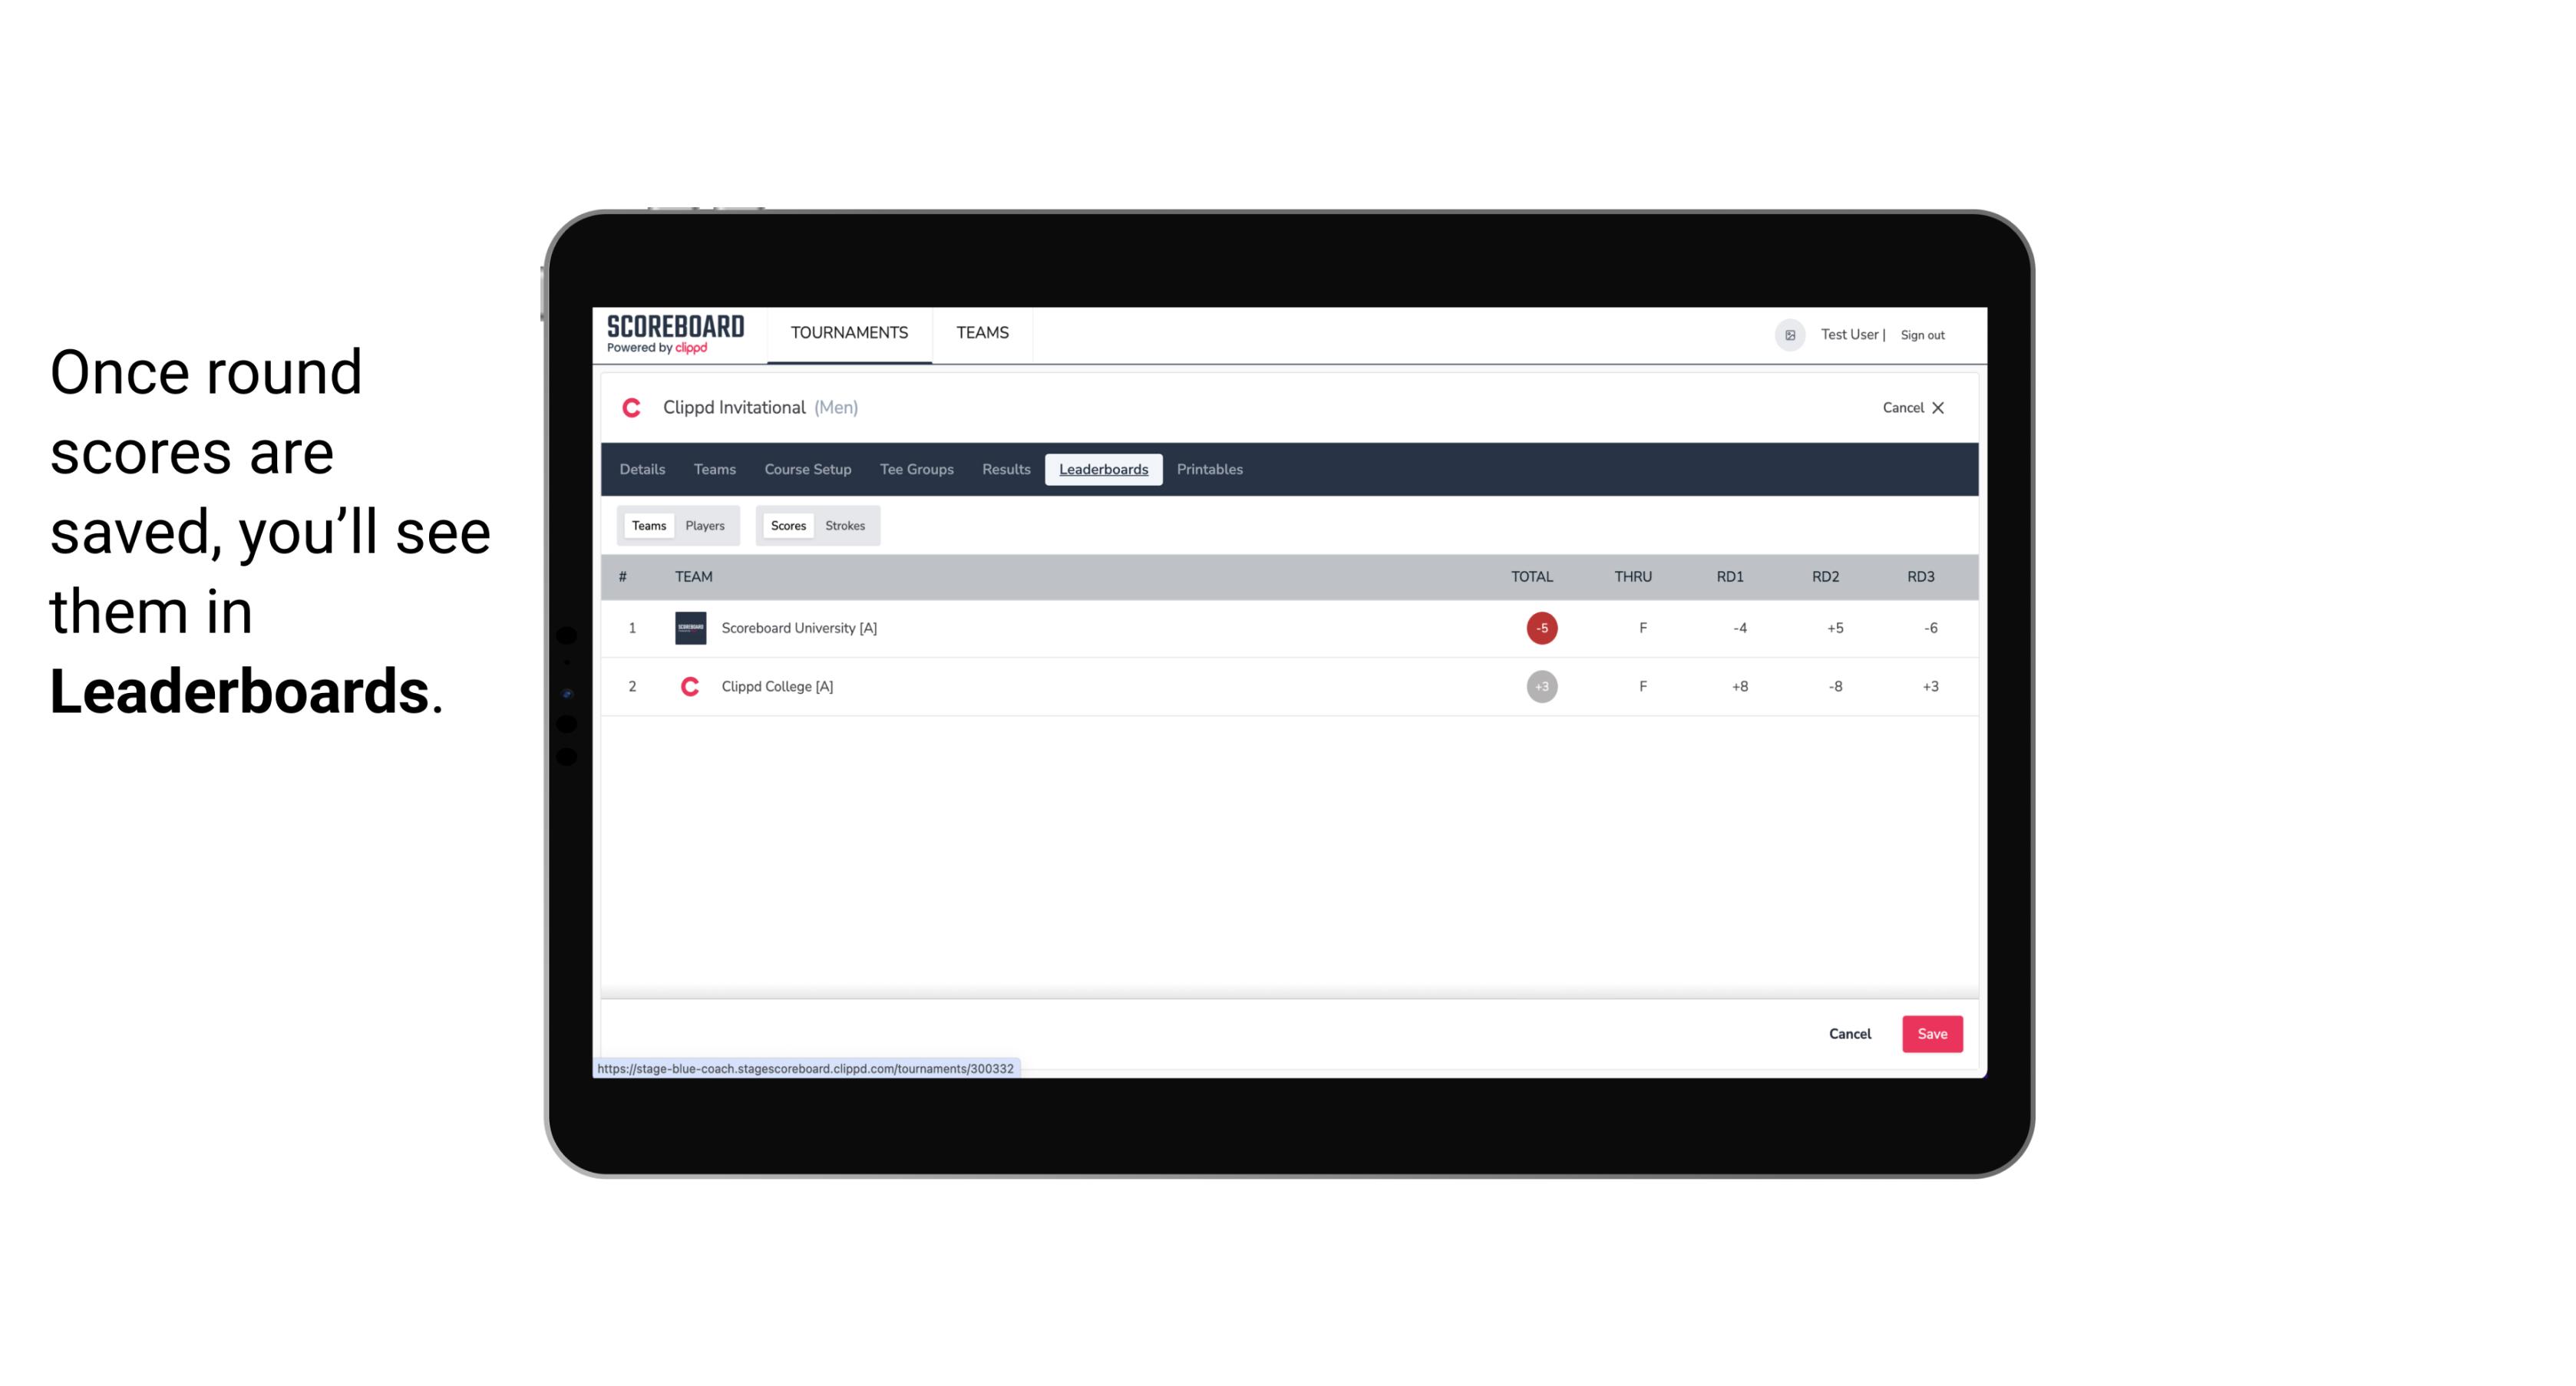Toggle the Scores leaderboard view

(x=787, y=526)
